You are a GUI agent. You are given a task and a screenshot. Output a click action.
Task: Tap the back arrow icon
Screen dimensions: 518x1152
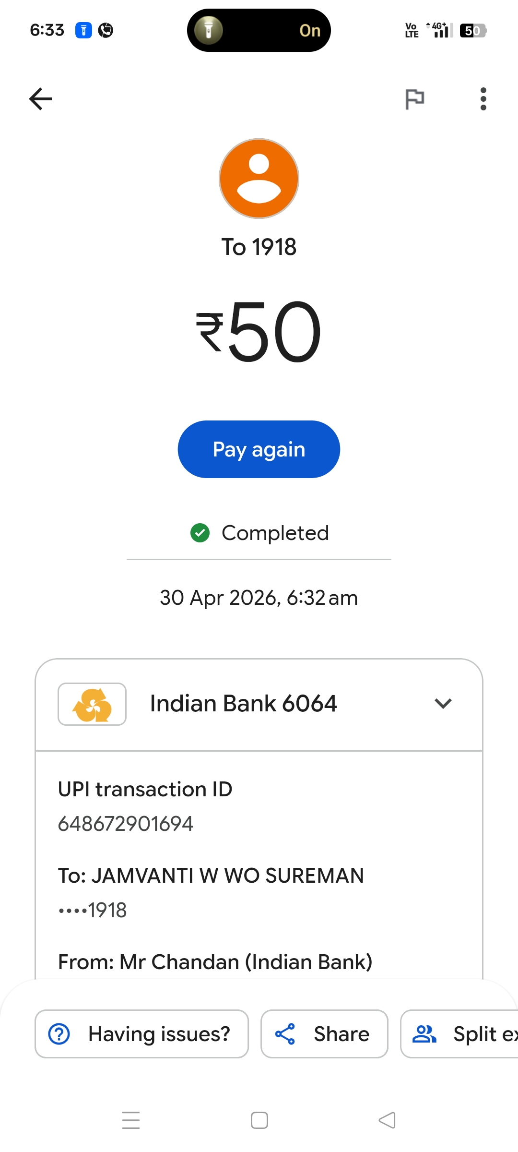click(41, 99)
